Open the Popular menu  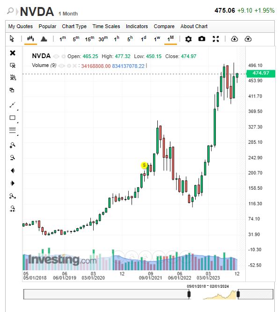tap(47, 26)
